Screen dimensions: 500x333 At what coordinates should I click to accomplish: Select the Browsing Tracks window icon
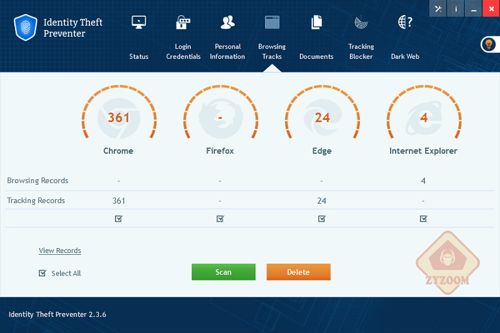pyautogui.click(x=272, y=22)
